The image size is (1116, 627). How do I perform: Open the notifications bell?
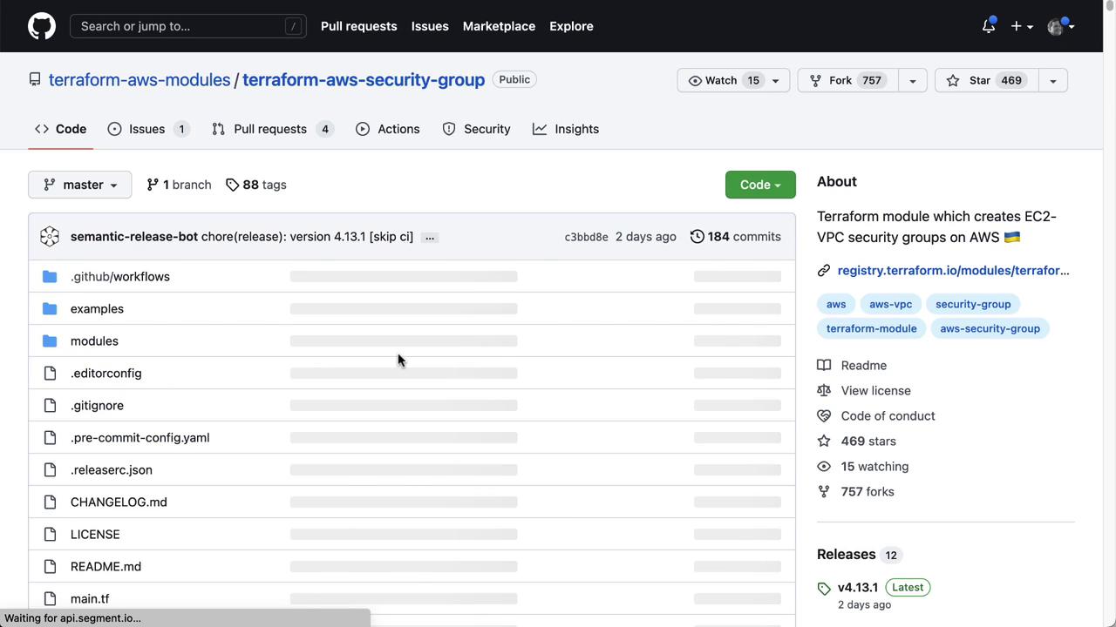pos(988,26)
